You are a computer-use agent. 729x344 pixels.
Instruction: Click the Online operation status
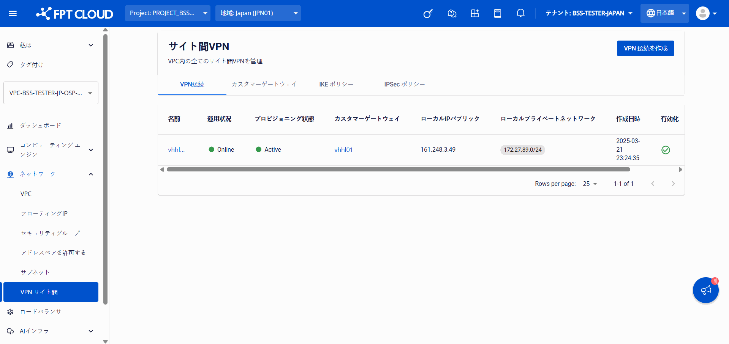click(221, 149)
